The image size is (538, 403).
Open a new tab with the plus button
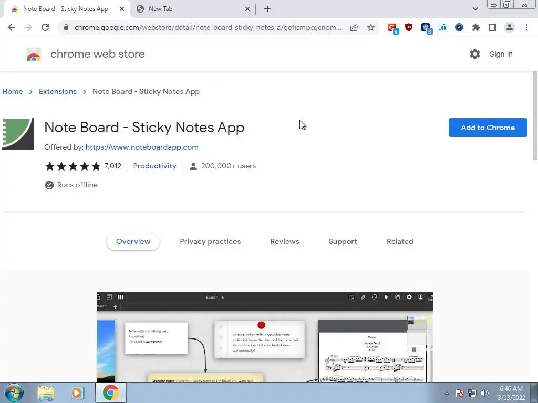point(267,9)
